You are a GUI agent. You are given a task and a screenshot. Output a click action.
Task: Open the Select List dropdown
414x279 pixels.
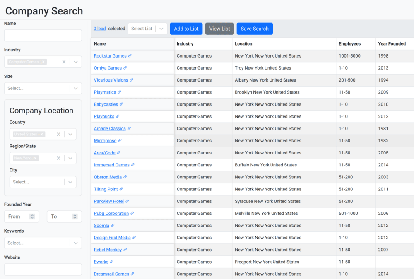point(147,29)
